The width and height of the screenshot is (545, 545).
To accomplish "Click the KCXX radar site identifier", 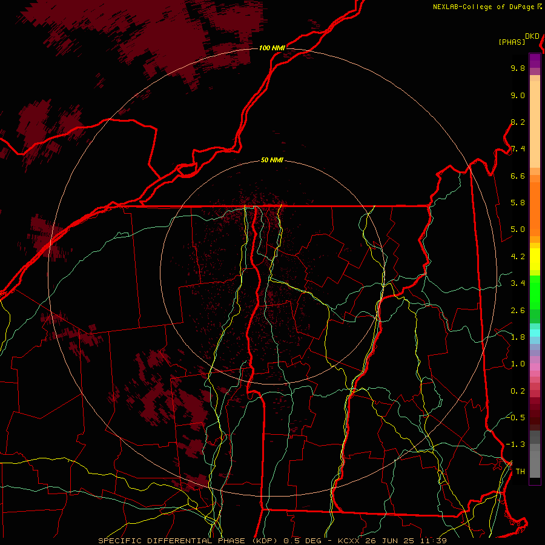I will pos(349,541).
